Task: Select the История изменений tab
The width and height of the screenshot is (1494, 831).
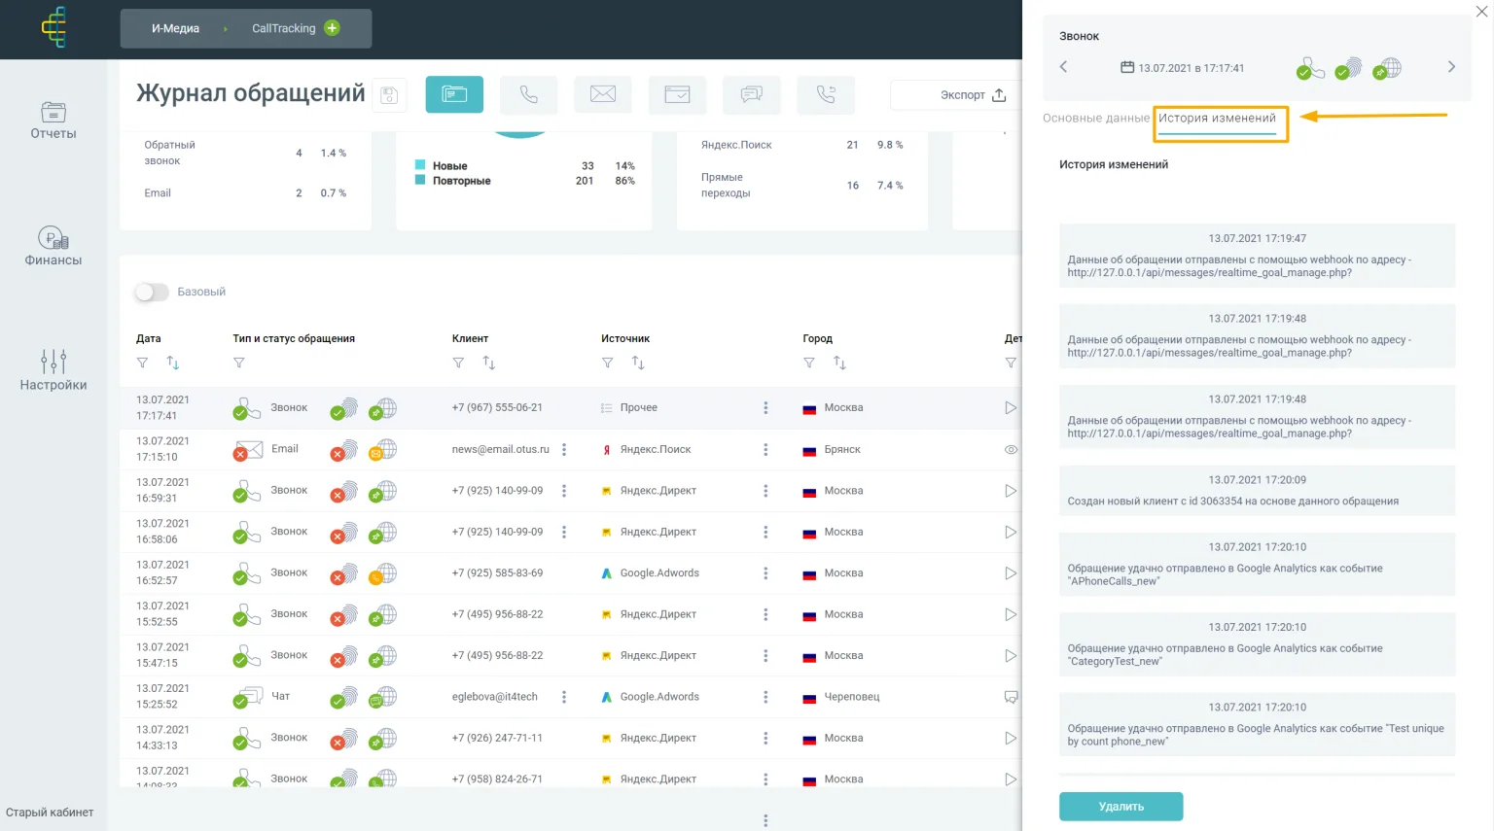Action: point(1217,118)
